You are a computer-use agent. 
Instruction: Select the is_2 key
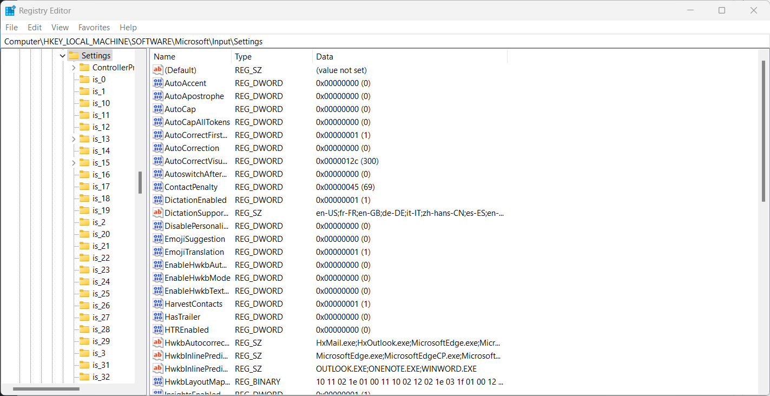(98, 222)
